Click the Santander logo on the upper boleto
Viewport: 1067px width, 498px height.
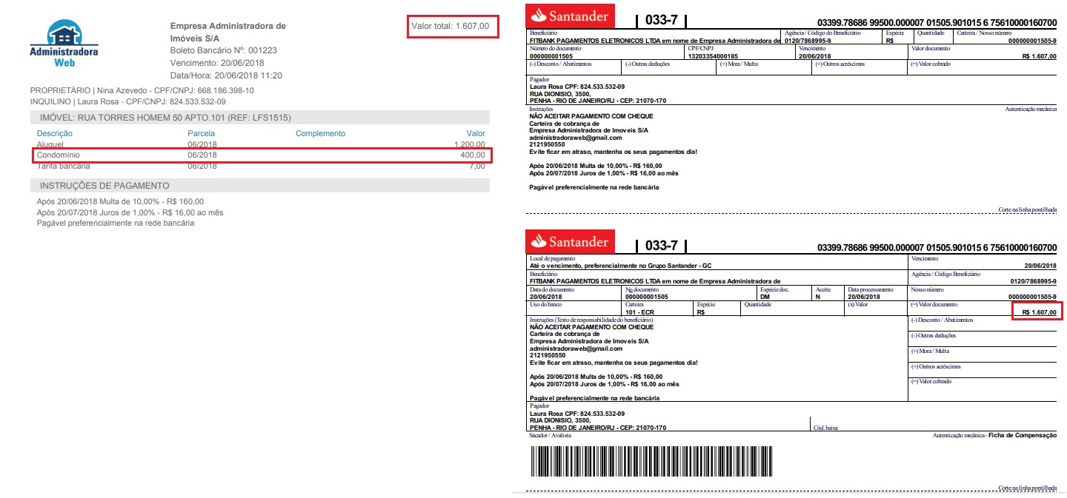click(x=570, y=15)
